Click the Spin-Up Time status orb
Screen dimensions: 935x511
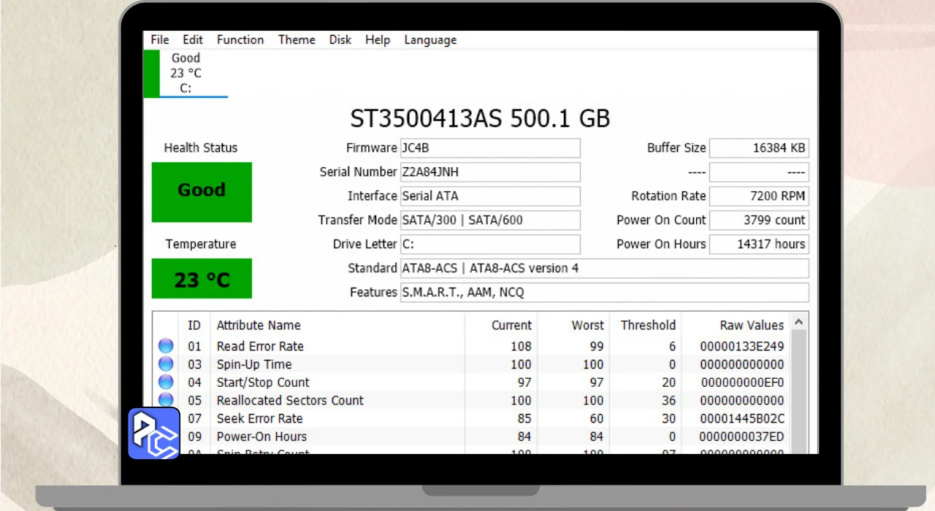pyautogui.click(x=166, y=364)
